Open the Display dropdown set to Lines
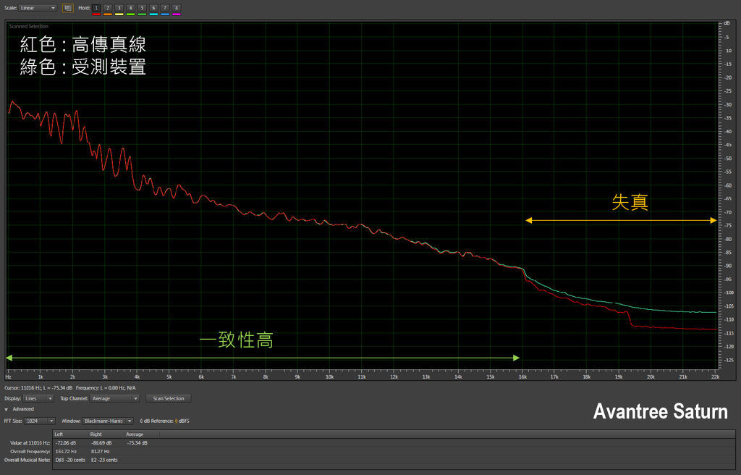 [39, 398]
